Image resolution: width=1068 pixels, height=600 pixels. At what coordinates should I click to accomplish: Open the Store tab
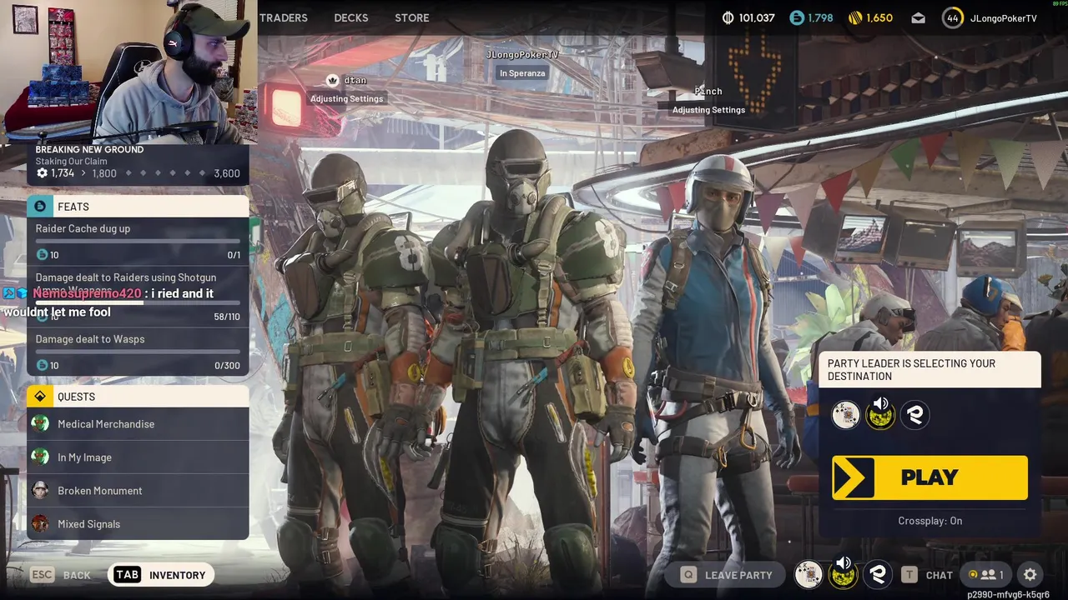pos(412,17)
